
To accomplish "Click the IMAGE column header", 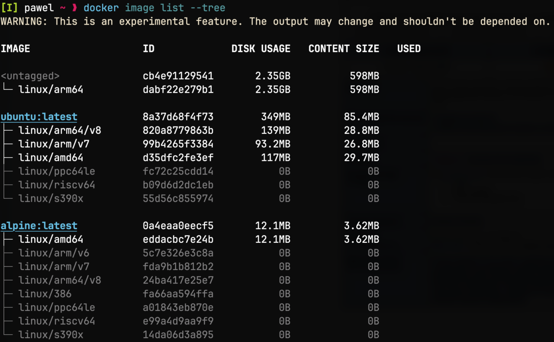I will pyautogui.click(x=16, y=48).
